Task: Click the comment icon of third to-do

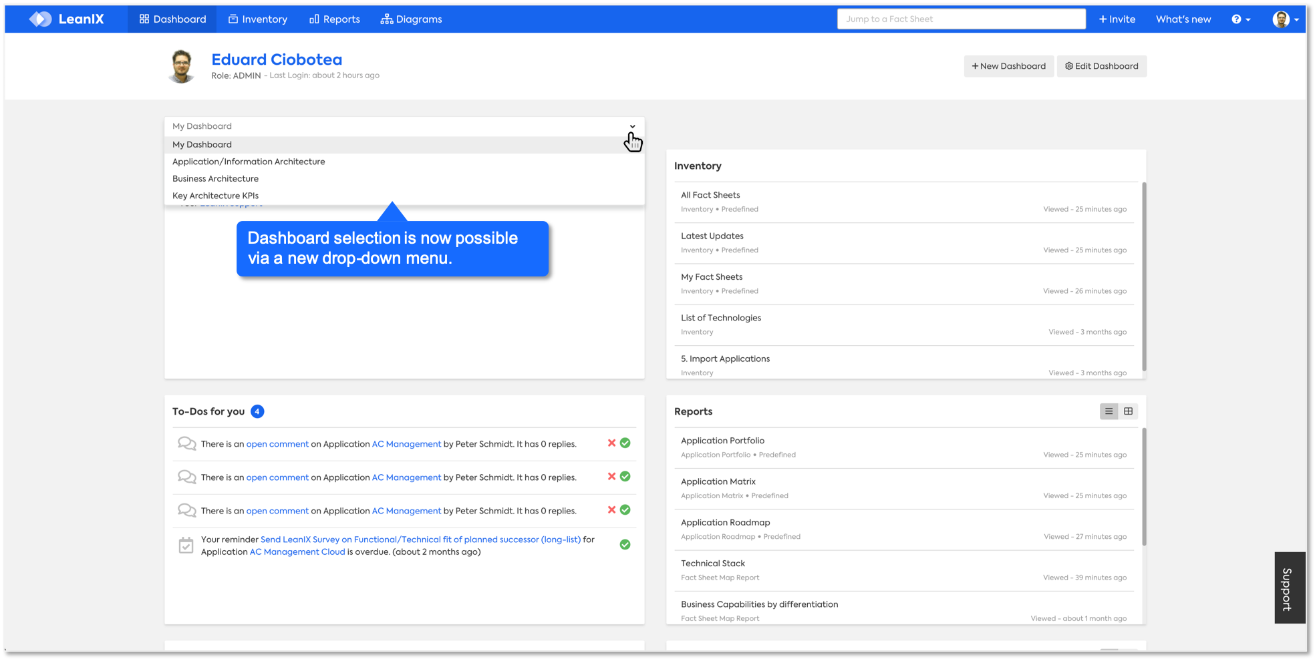Action: pyautogui.click(x=186, y=511)
